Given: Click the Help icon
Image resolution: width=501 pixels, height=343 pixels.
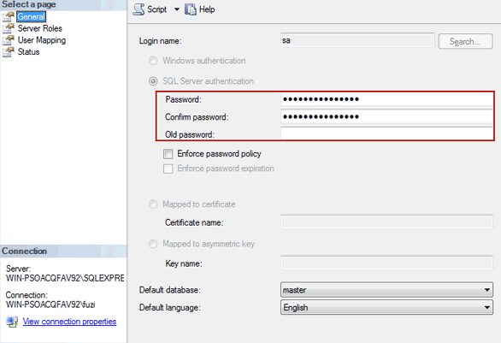Looking at the screenshot, I should coord(191,9).
